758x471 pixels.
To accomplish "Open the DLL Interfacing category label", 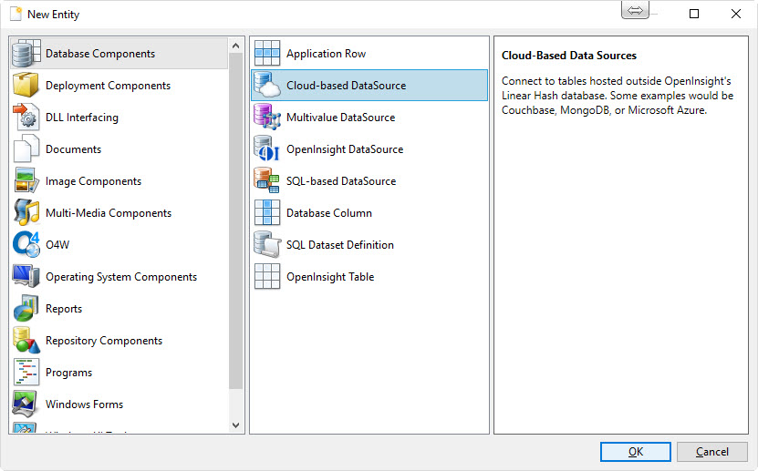I will (x=82, y=118).
